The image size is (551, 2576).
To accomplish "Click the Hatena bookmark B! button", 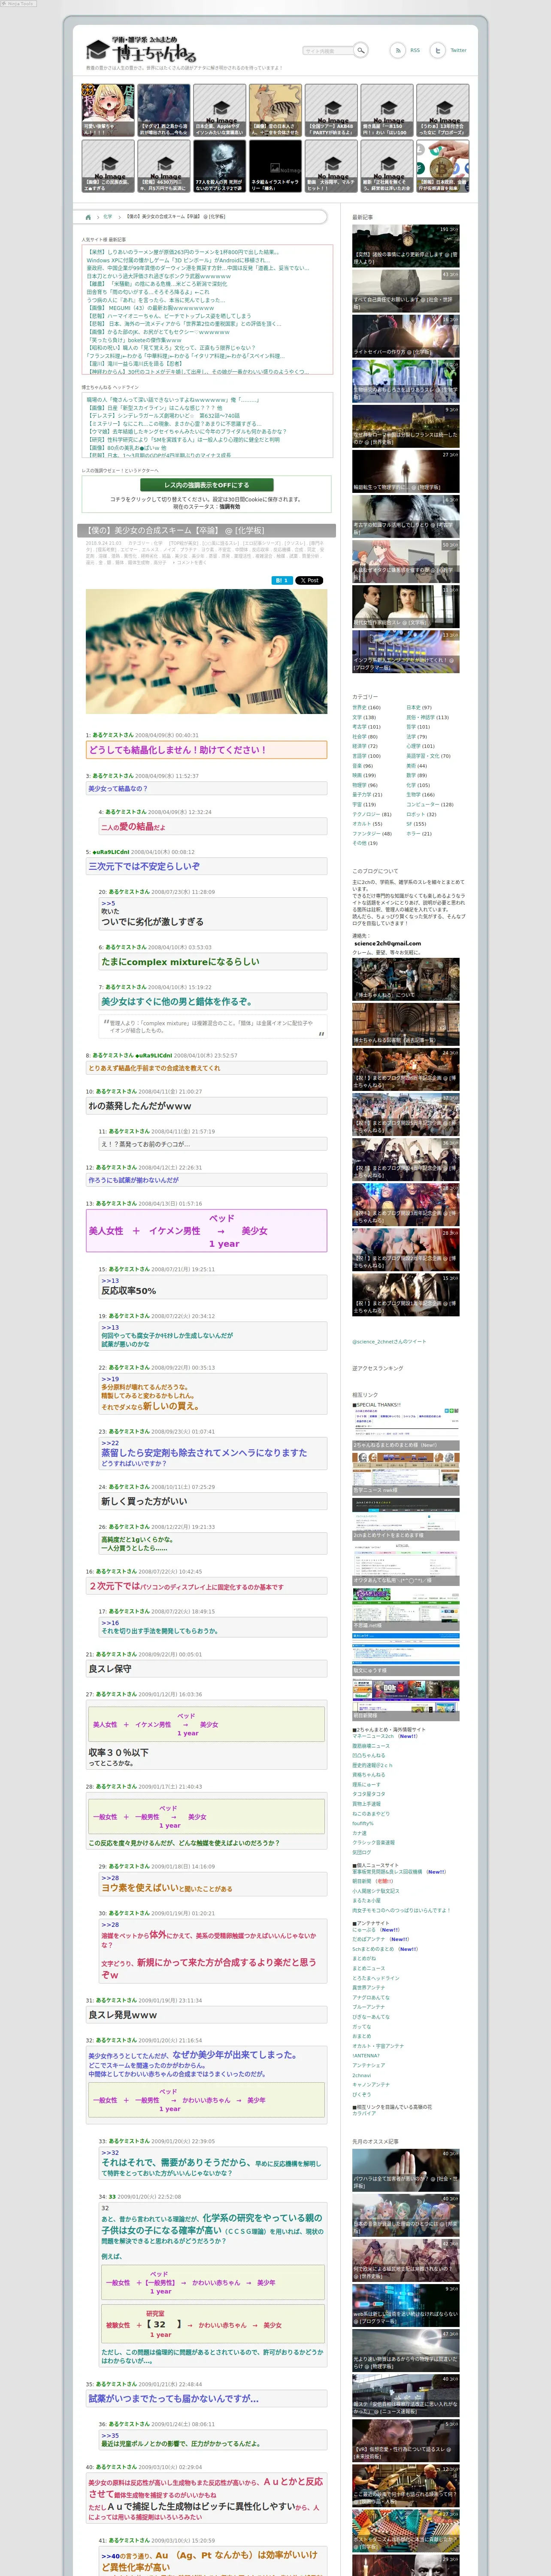I will click(281, 580).
